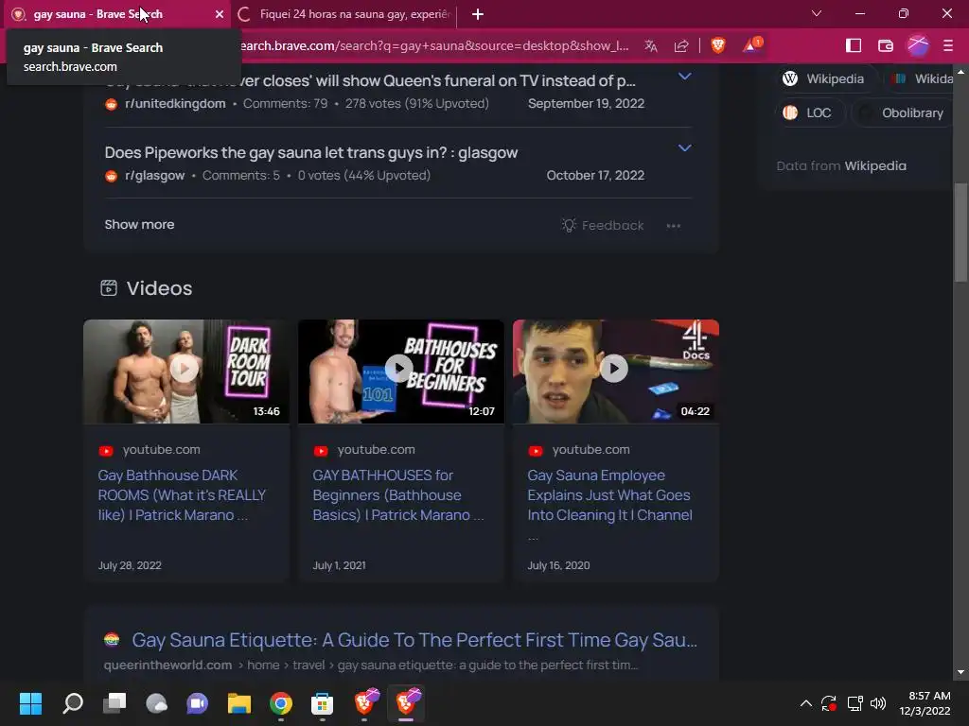Viewport: 969px width, 726px height.
Task: Click the address bar URL field
Action: click(x=433, y=45)
